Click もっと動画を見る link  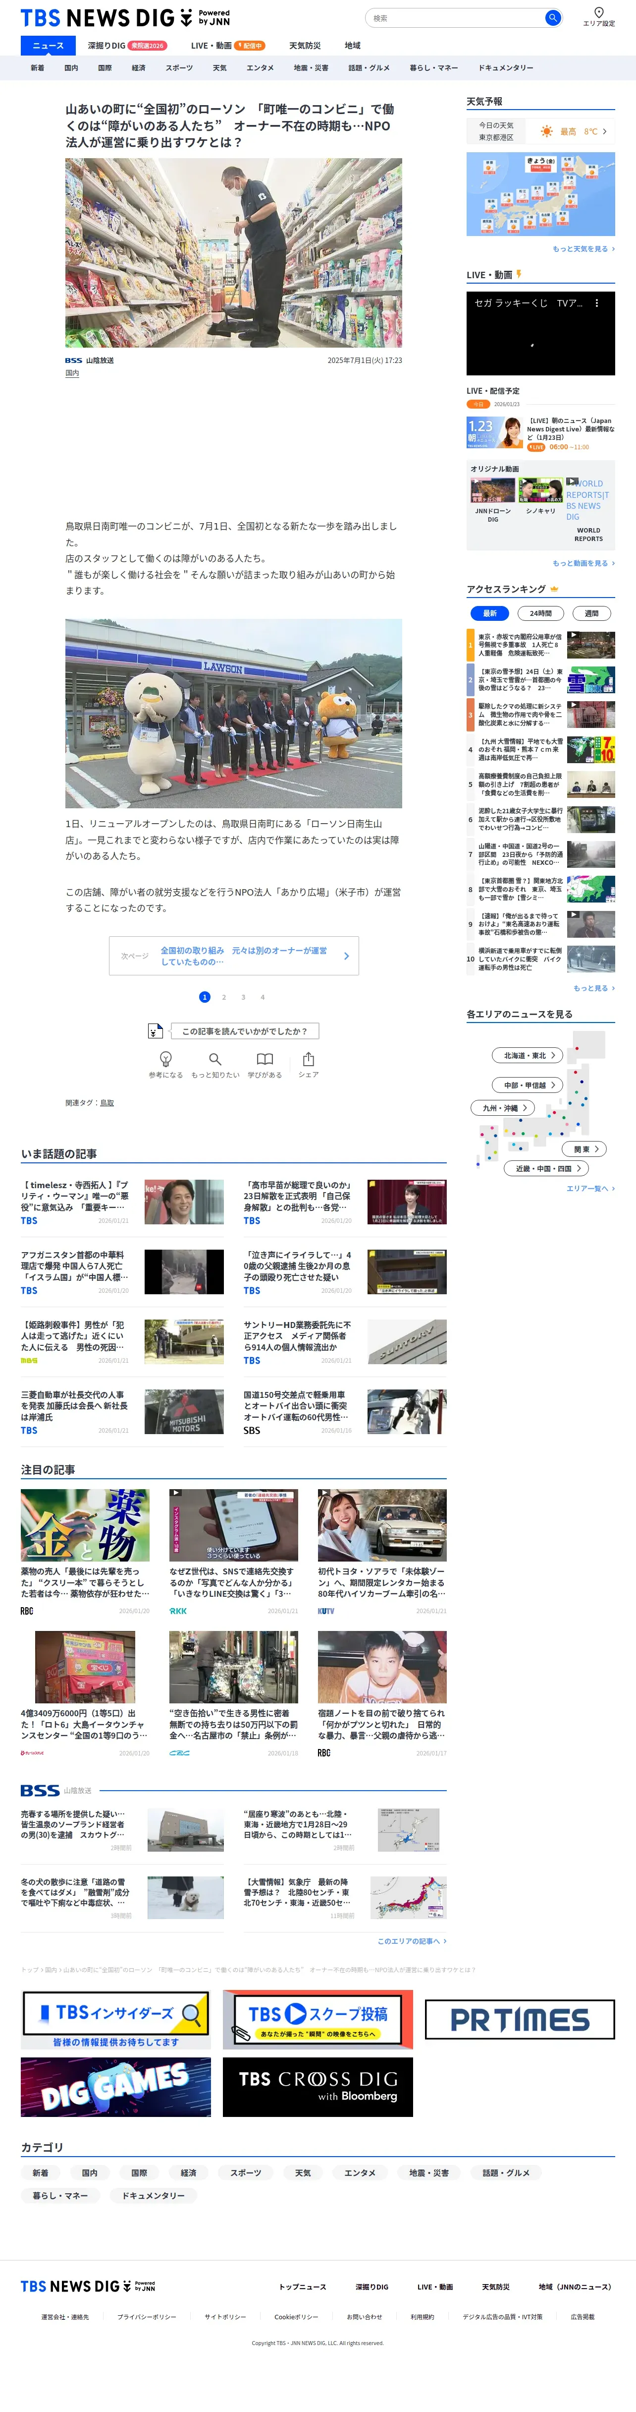click(583, 564)
